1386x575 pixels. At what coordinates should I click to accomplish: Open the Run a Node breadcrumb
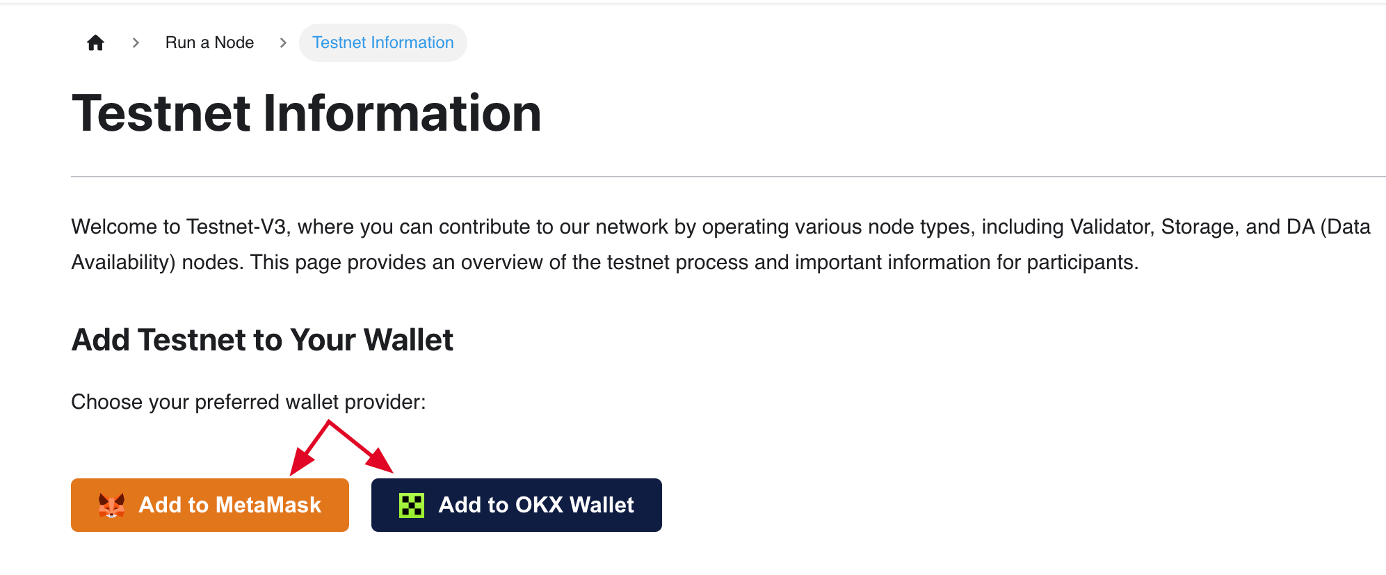pos(209,42)
